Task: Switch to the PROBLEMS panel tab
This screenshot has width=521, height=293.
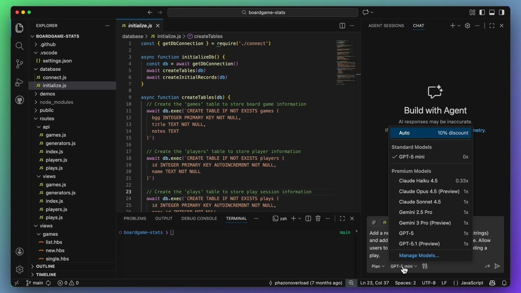Action: click(x=135, y=218)
